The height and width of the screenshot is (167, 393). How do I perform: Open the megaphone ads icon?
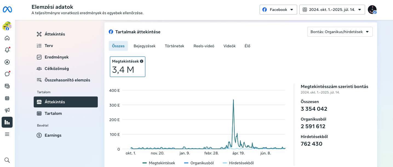[7, 110]
